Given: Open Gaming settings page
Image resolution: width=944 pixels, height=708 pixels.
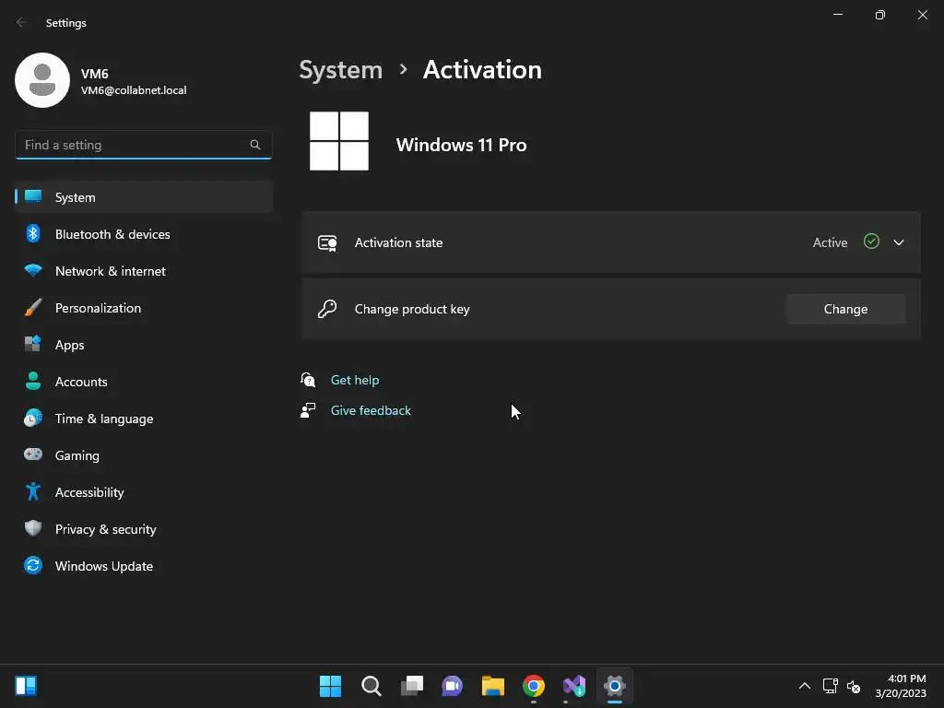Looking at the screenshot, I should point(143,455).
